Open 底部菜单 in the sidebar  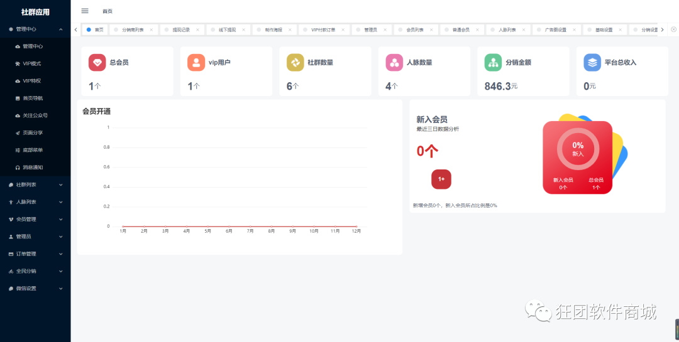(x=35, y=150)
